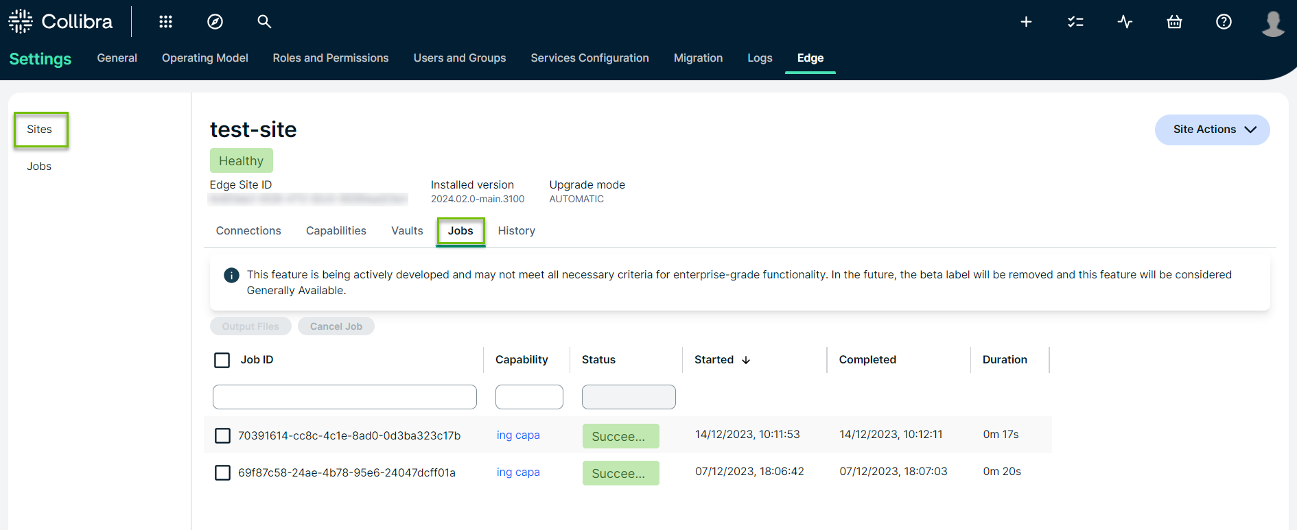Screen dimensions: 1297x530
Task: Switch to the Capabilities tab
Action: point(336,231)
